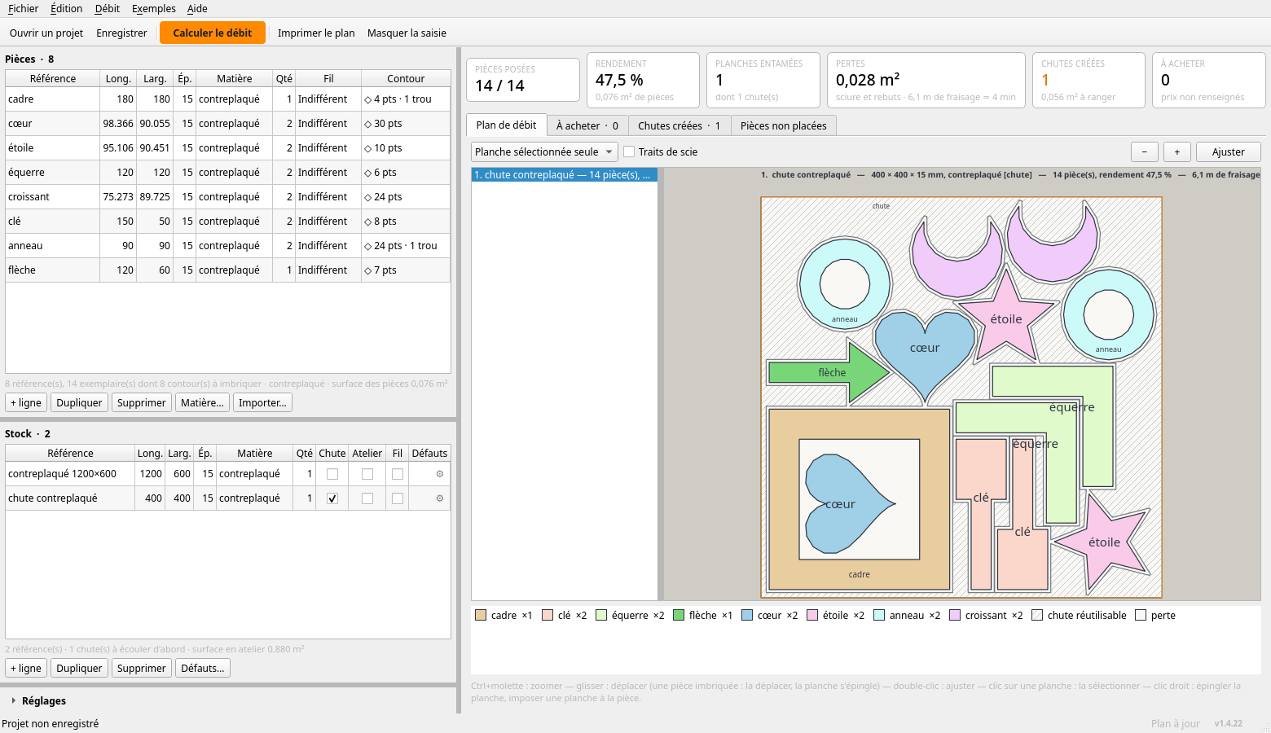Click Importer... in Pièces panel

point(262,403)
